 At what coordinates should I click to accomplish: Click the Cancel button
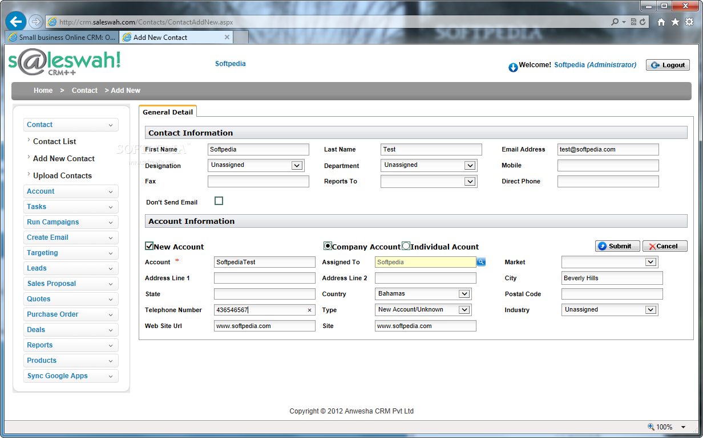(x=665, y=246)
